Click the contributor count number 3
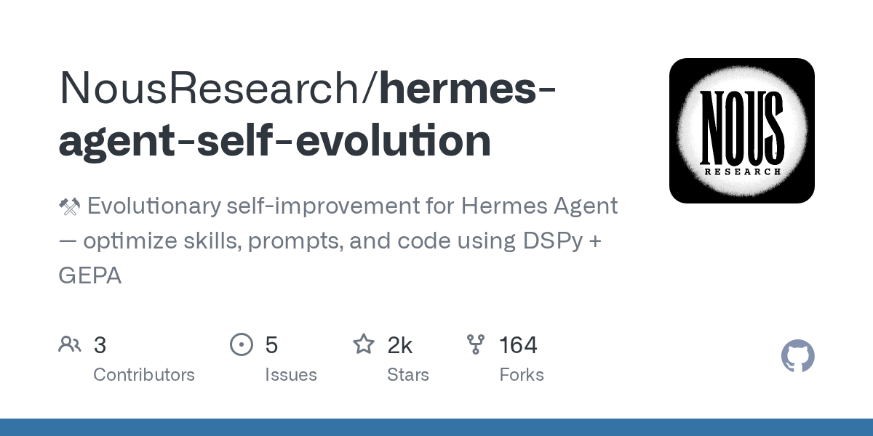The width and height of the screenshot is (873, 436). pos(100,345)
